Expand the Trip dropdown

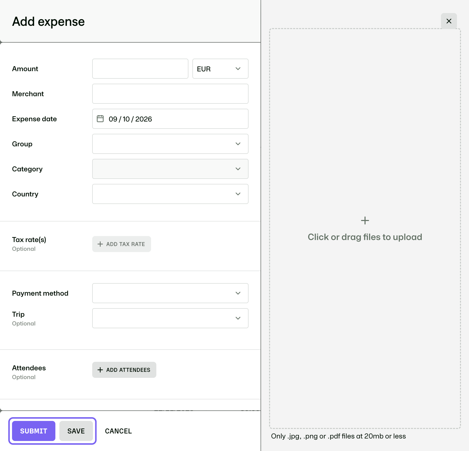click(170, 318)
